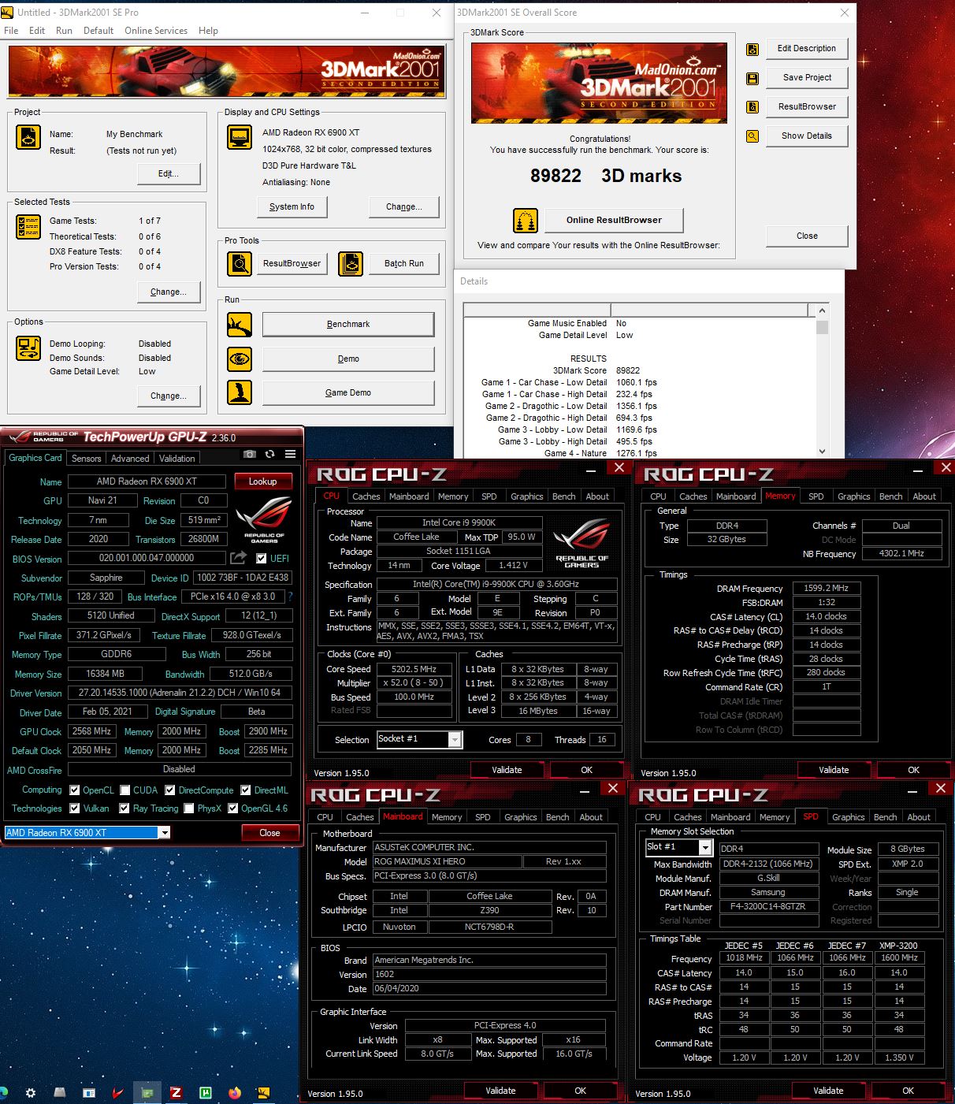Viewport: 955px width, 1104px height.
Task: Click the Selected Tests checklist icon
Action: [28, 227]
